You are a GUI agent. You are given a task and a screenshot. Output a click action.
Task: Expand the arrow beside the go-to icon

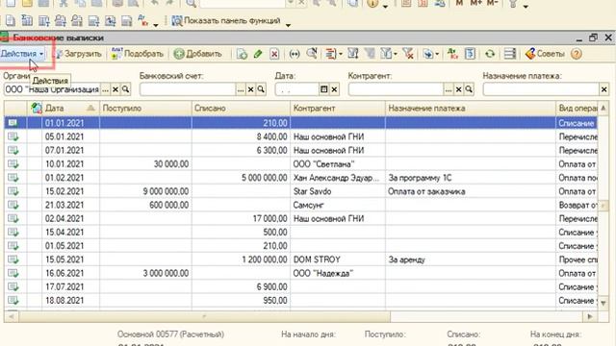point(437,54)
